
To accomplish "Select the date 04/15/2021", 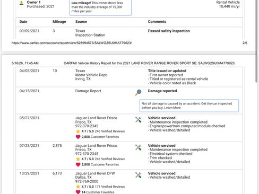I will pos(29,91).
